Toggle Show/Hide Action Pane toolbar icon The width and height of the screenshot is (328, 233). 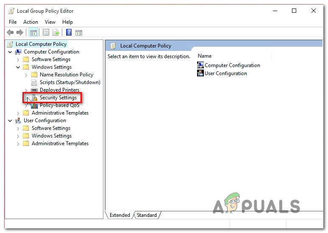pos(79,33)
